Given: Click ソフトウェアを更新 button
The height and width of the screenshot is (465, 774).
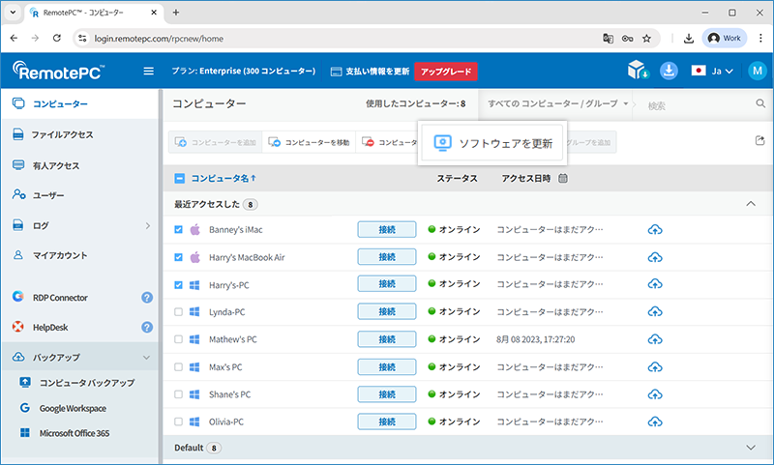Looking at the screenshot, I should [x=492, y=143].
